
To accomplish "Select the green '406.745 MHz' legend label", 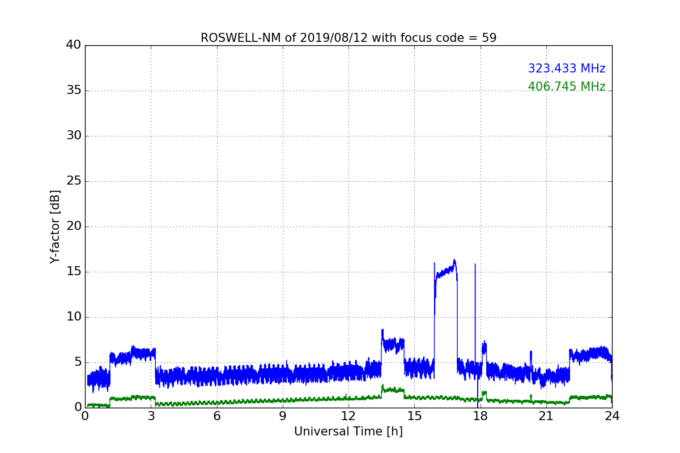I will pos(567,87).
